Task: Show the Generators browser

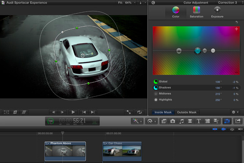Action: tap(207, 121)
